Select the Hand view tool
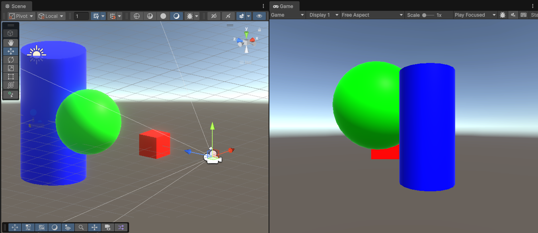 [11, 43]
